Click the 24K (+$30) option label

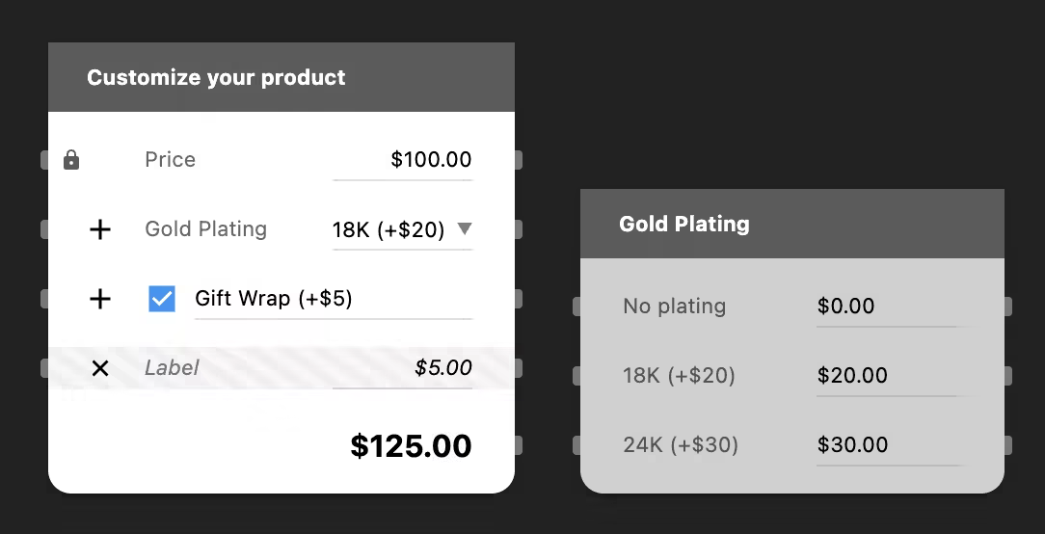[x=681, y=445]
